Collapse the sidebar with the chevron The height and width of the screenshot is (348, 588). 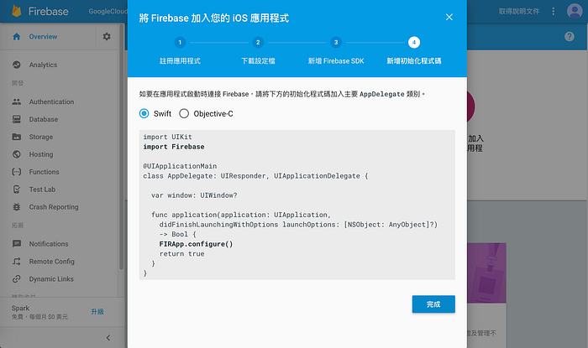[x=108, y=338]
